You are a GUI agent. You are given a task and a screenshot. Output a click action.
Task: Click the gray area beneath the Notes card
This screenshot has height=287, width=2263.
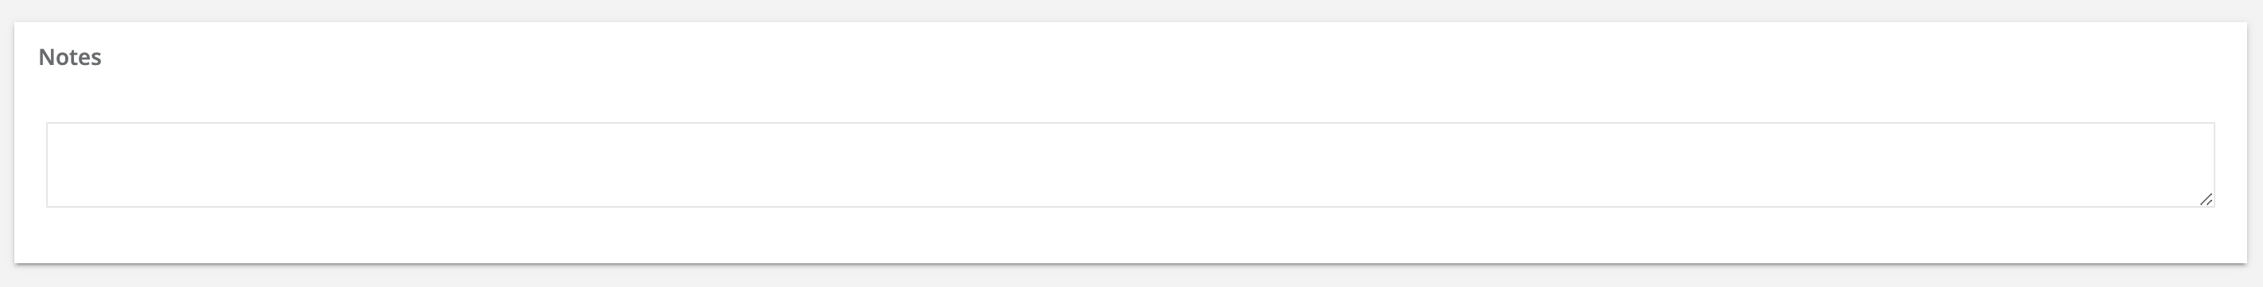tap(1131, 277)
